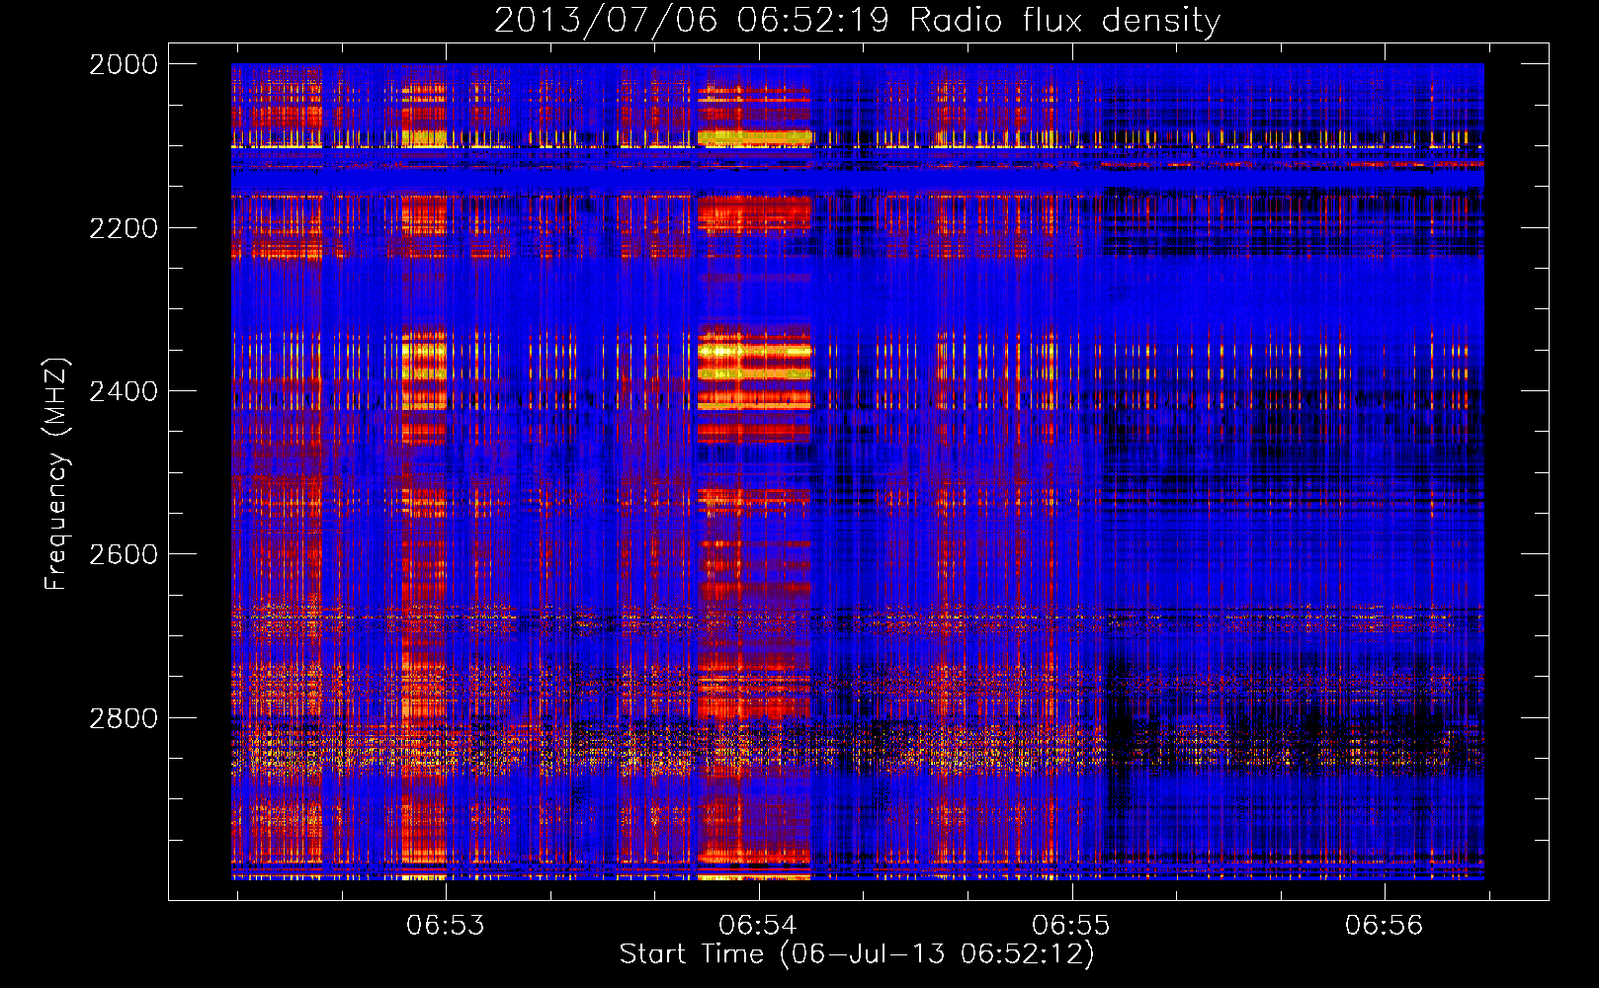This screenshot has width=1599, height=988.
Task: Click the 06:53 time tick label
Action: point(446,925)
